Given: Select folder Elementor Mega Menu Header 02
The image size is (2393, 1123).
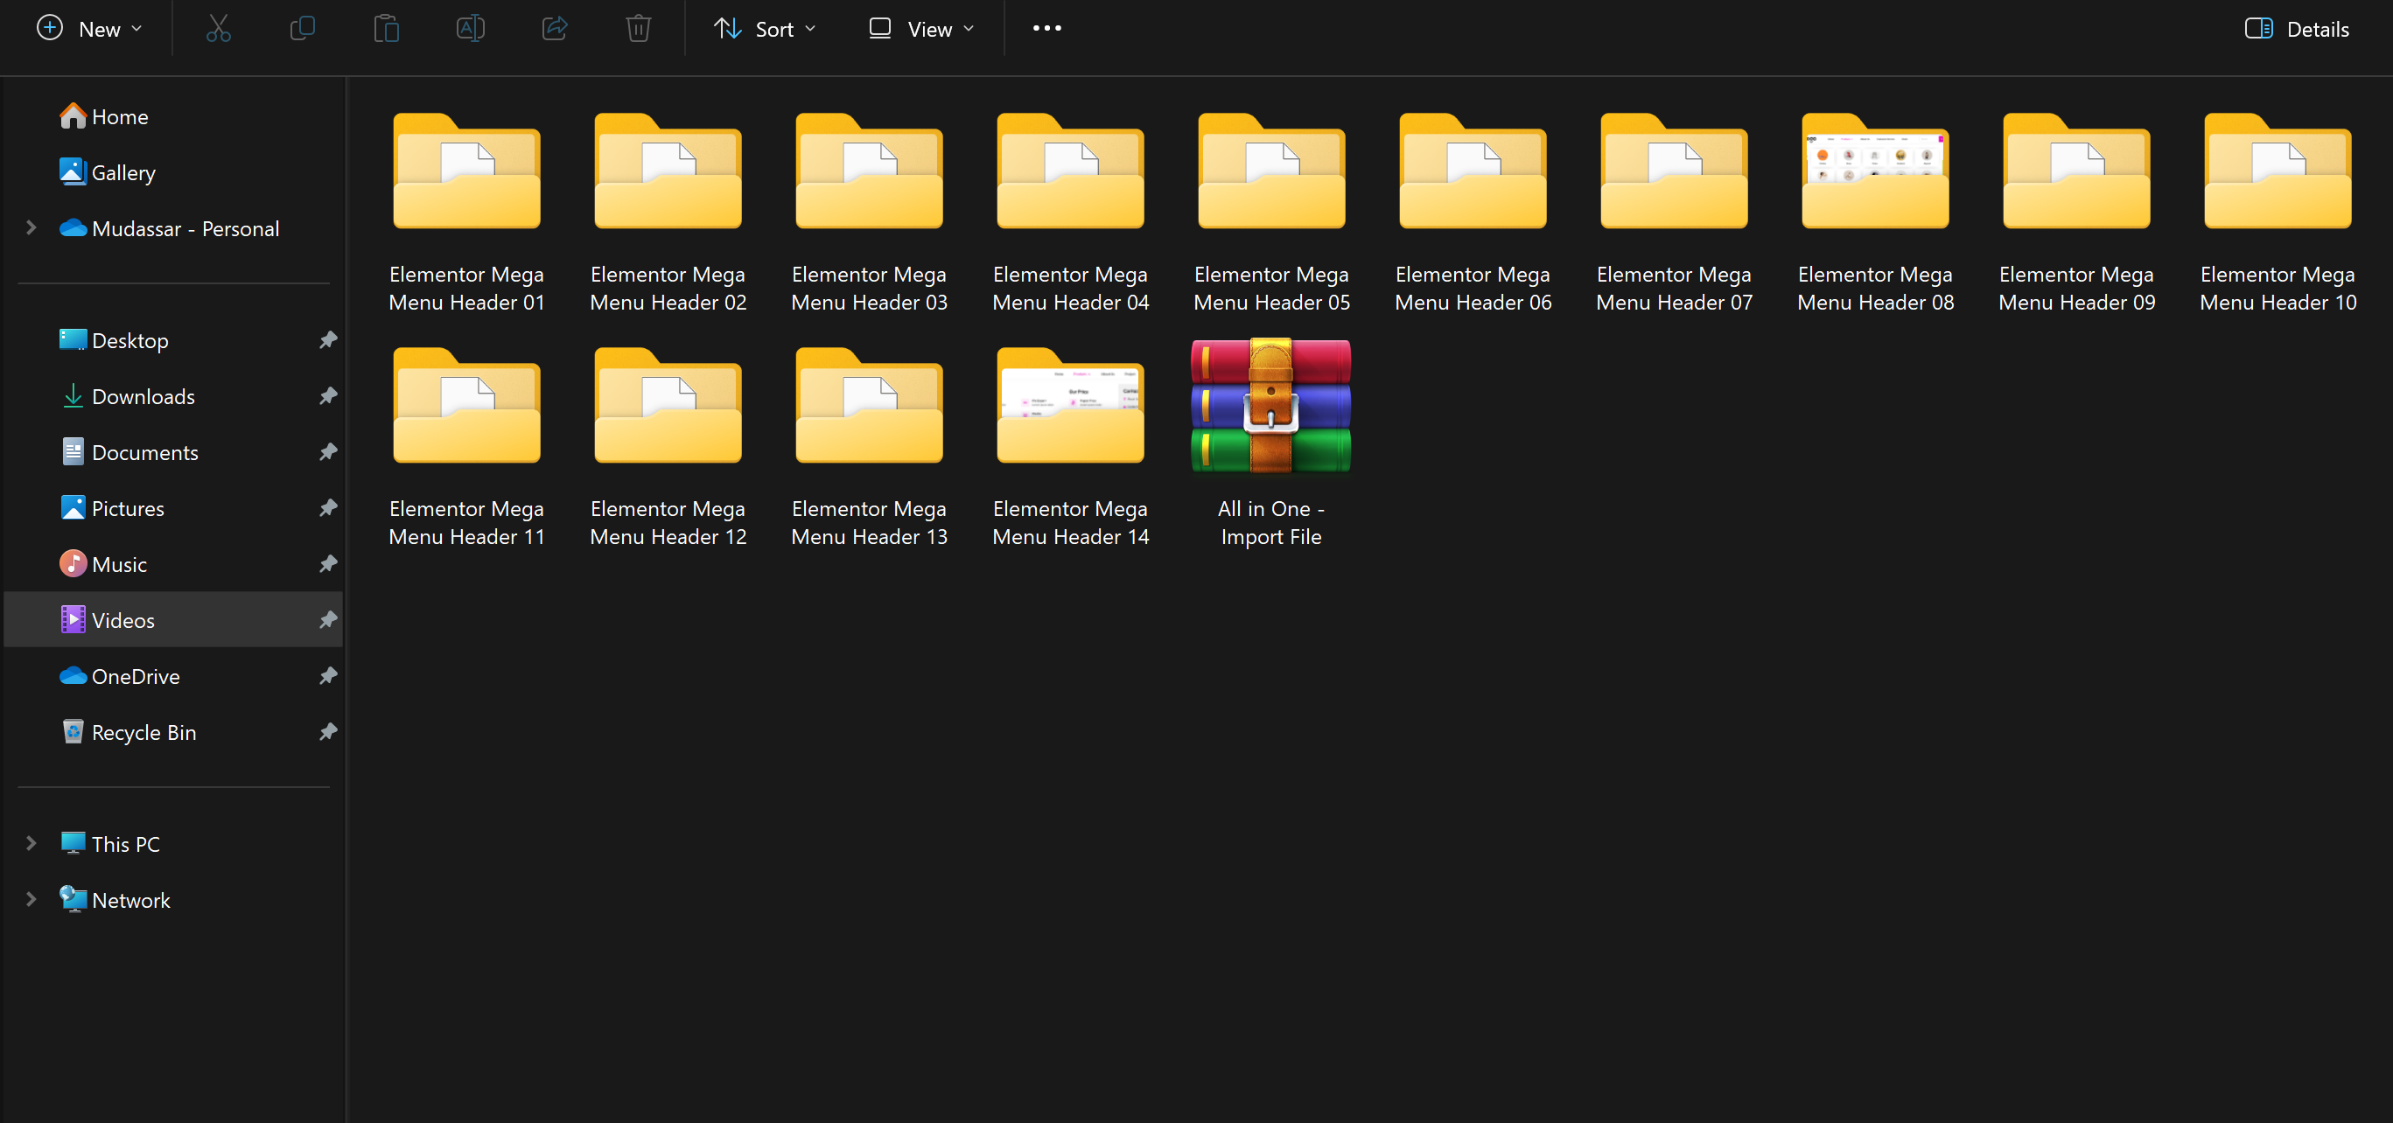Looking at the screenshot, I should [x=668, y=212].
